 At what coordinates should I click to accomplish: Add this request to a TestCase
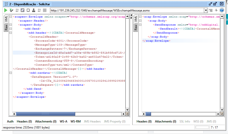(x=11, y=10)
